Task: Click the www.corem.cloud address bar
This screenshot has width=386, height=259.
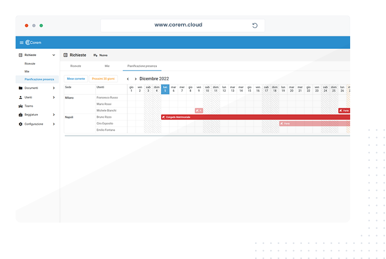Action: tap(183, 25)
